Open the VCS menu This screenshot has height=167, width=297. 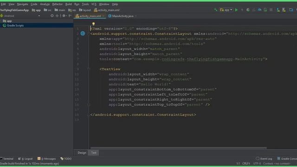coord(94,4)
